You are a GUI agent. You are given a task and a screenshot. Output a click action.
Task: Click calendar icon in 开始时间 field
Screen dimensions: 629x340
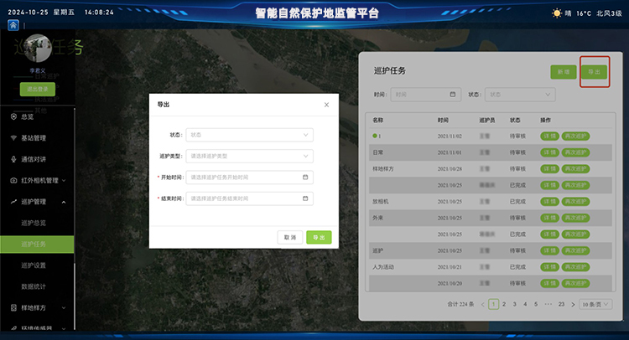pos(305,177)
